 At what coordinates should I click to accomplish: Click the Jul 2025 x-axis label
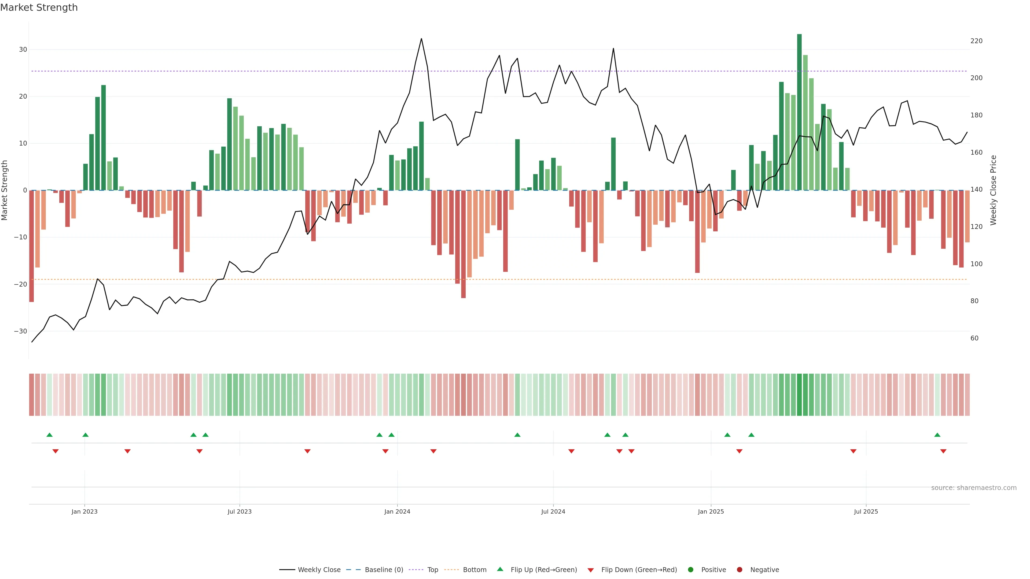click(x=866, y=511)
